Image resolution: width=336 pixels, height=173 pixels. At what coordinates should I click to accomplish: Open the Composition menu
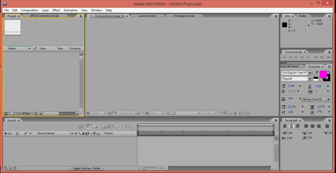(30, 10)
